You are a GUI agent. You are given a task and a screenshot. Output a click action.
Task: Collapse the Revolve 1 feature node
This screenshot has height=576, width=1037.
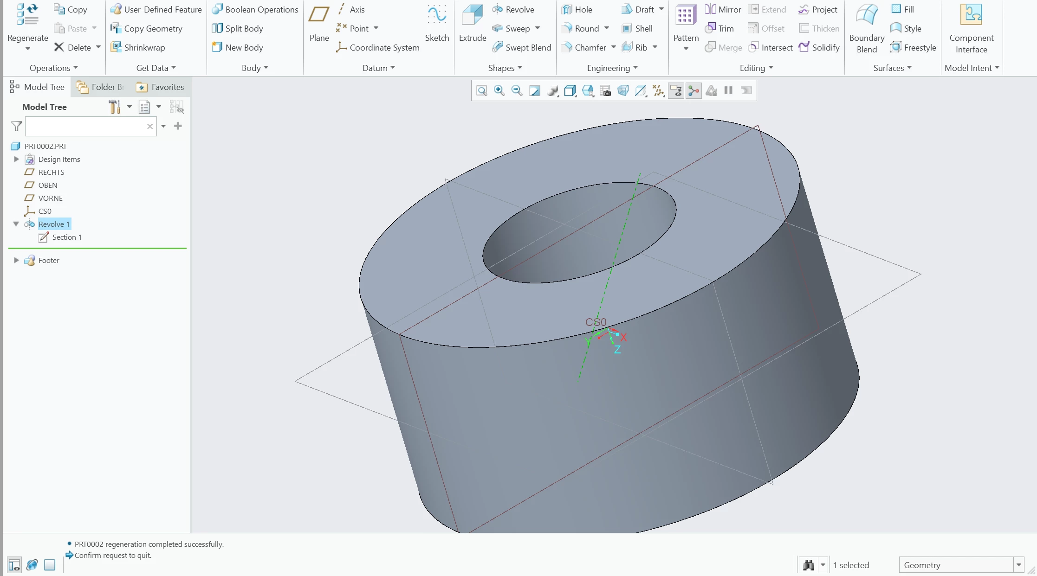click(16, 224)
